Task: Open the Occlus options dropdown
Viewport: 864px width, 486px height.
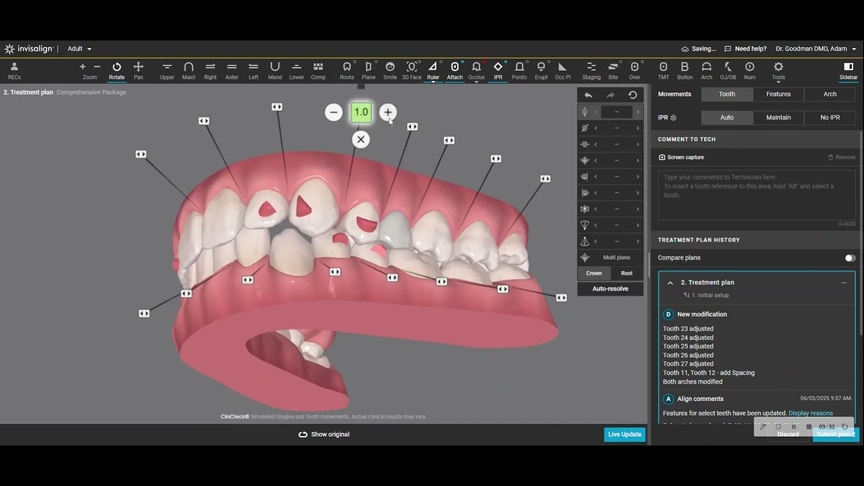Action: point(477,82)
